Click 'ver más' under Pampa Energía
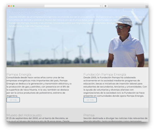 [13, 100]
